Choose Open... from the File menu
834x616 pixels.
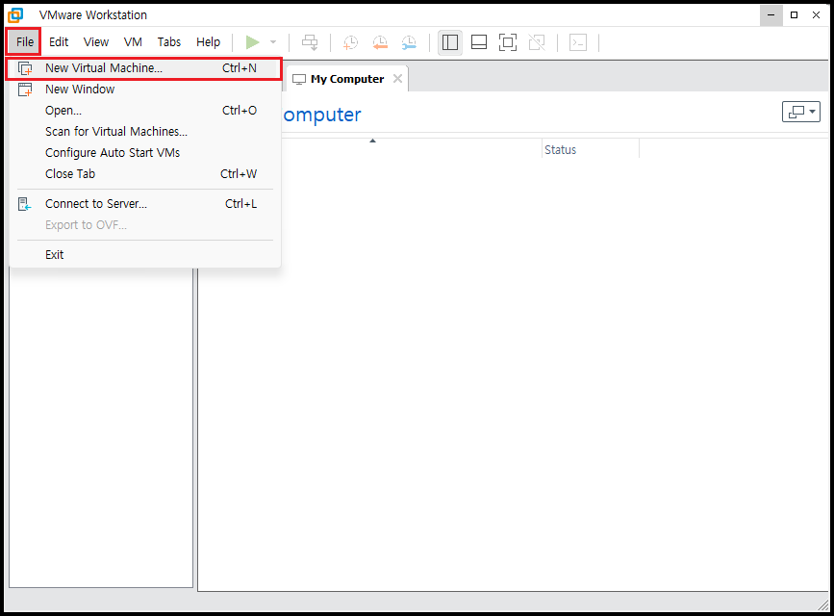pos(143,111)
